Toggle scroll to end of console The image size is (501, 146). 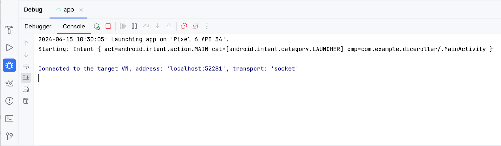point(26,78)
